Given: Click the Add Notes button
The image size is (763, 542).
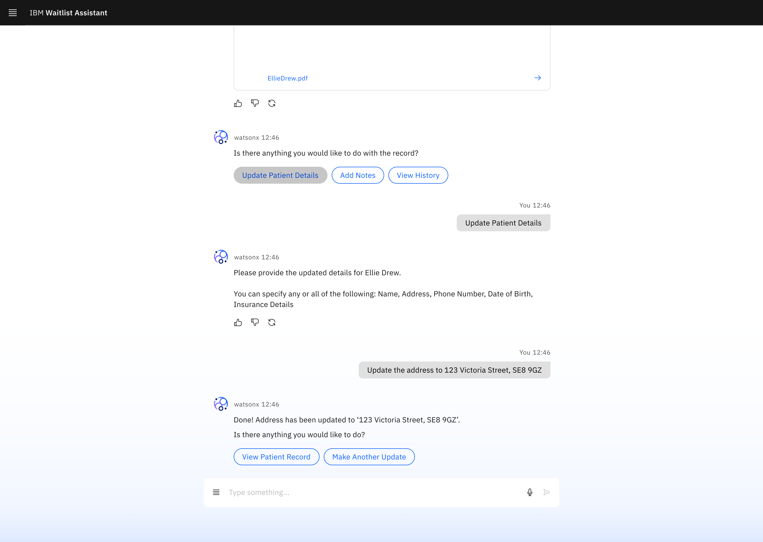Looking at the screenshot, I should pos(357,175).
